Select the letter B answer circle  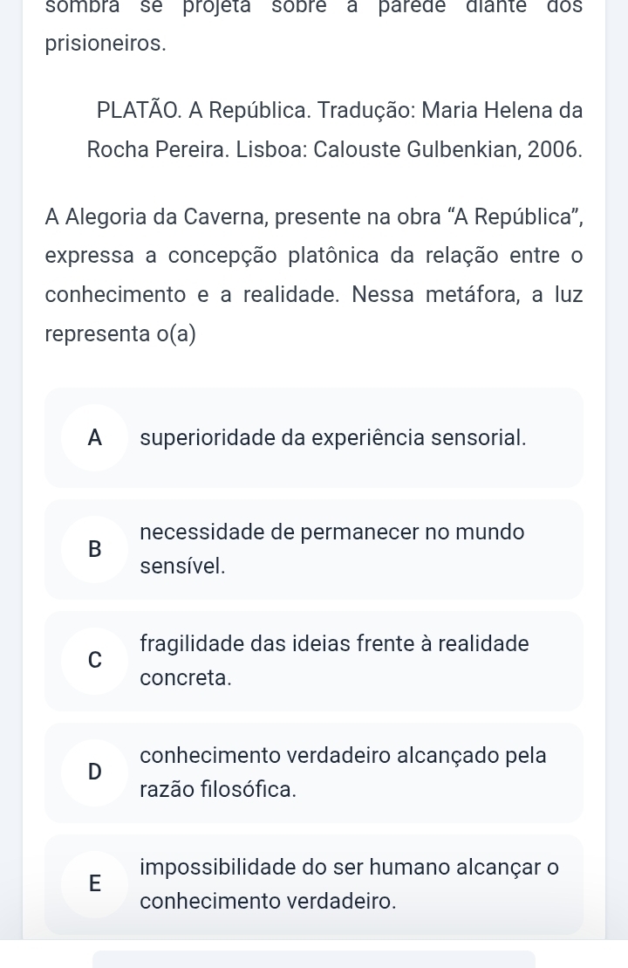click(94, 549)
